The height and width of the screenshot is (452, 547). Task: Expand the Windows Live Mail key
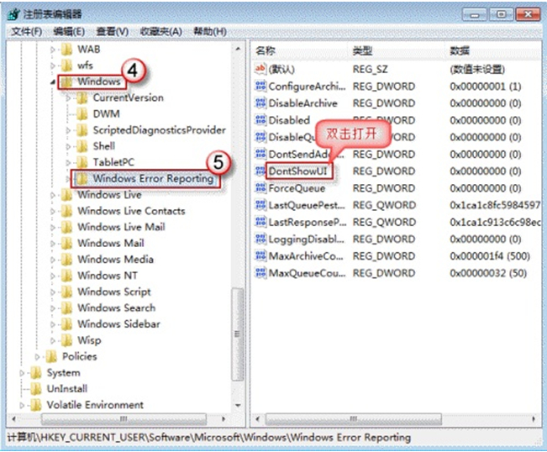pos(53,227)
